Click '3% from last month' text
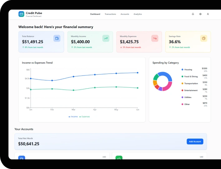The width and height of the screenshot is (221, 169). (x=132, y=47)
